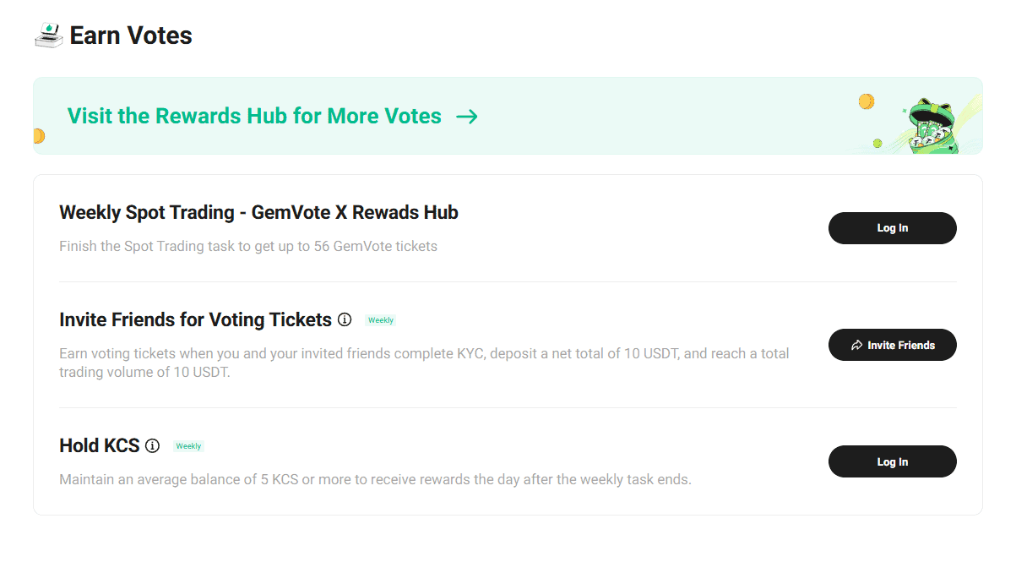This screenshot has width=1016, height=562.
Task: Click the Earn Votes section heading text
Action: [131, 35]
